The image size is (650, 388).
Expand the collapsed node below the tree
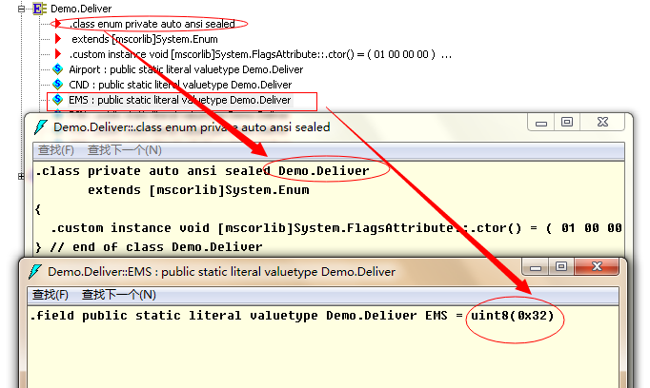pos(21,177)
